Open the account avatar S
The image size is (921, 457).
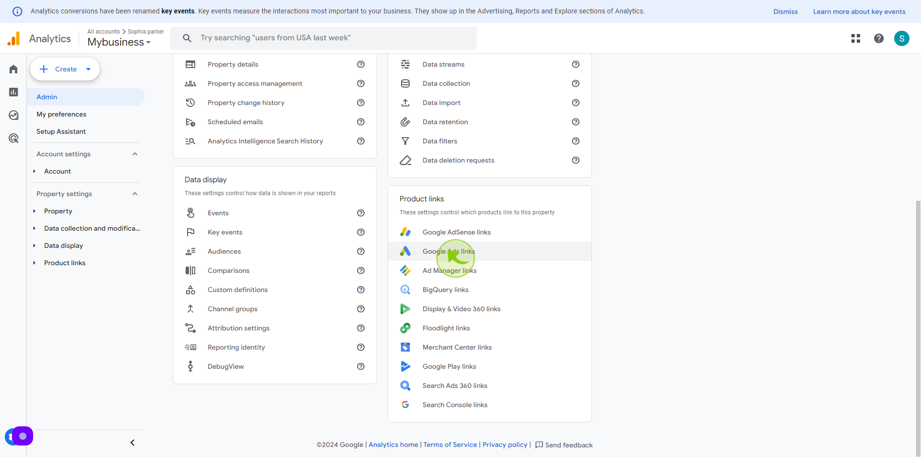click(902, 38)
